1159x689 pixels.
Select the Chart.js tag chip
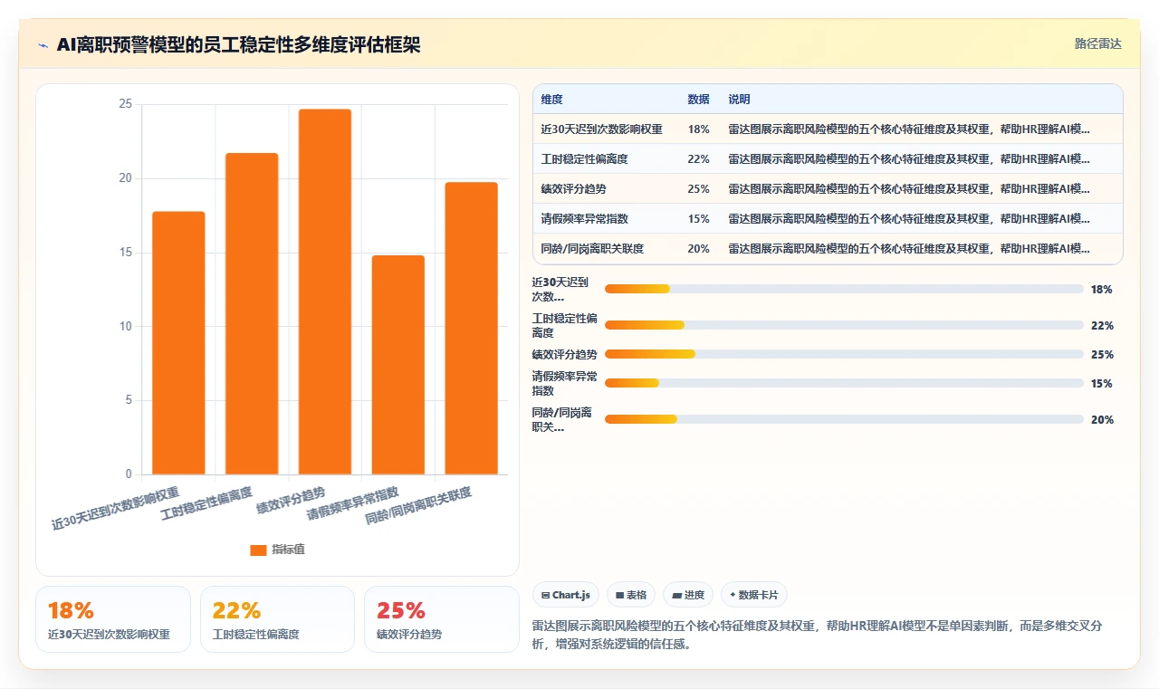566,595
